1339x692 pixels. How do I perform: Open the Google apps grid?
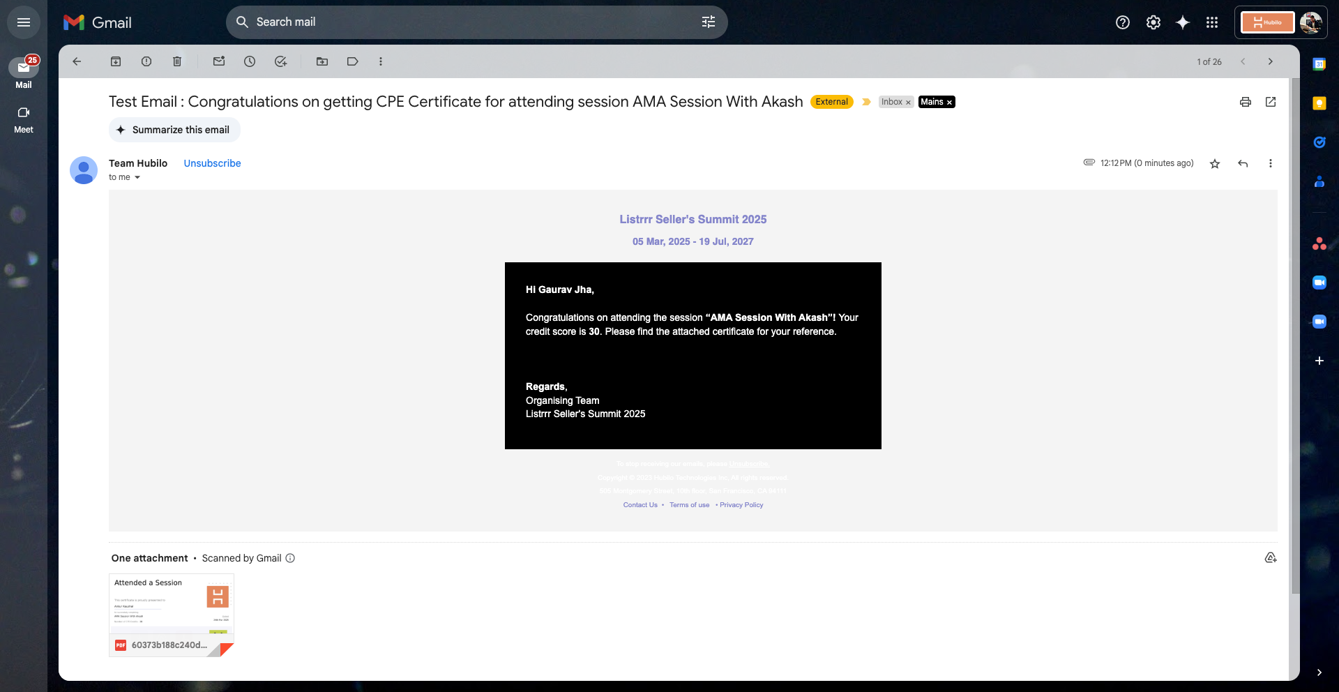tap(1212, 22)
